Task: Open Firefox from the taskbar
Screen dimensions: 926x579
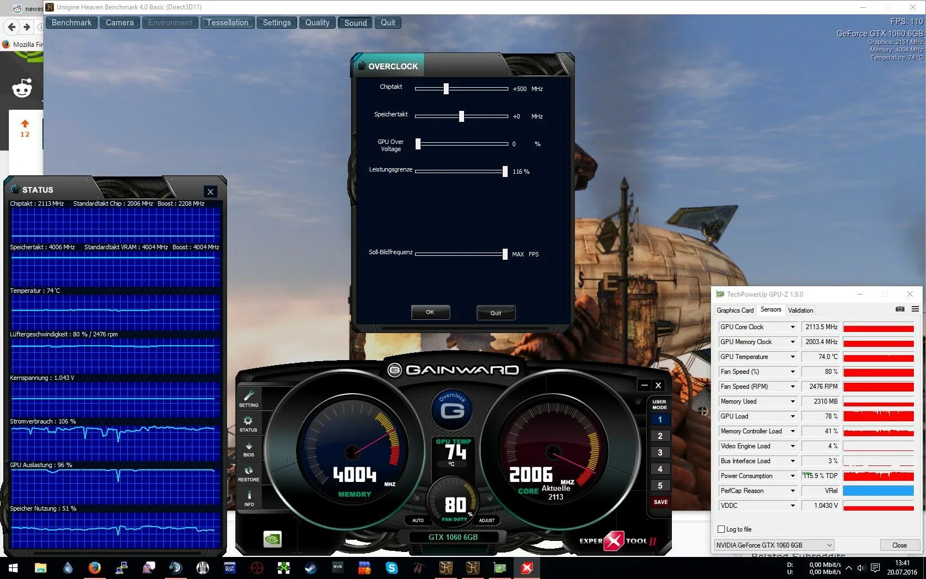Action: tap(95, 567)
